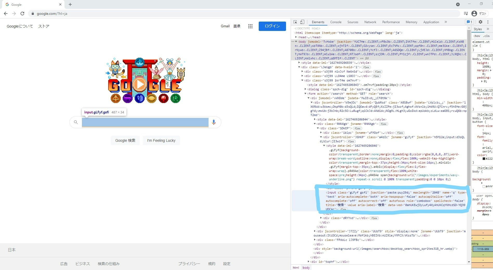Click the browser Back arrow

(x=6, y=14)
